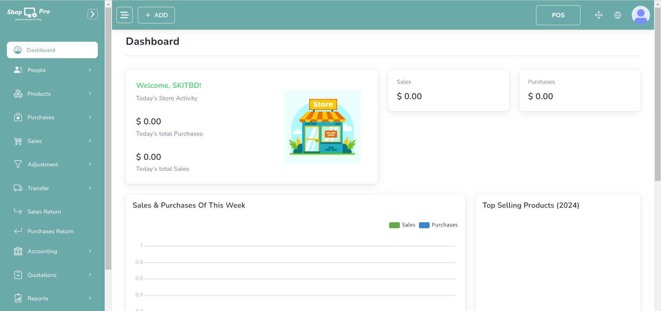Open the Purchases Return menu item
This screenshot has width=661, height=311.
coord(50,231)
